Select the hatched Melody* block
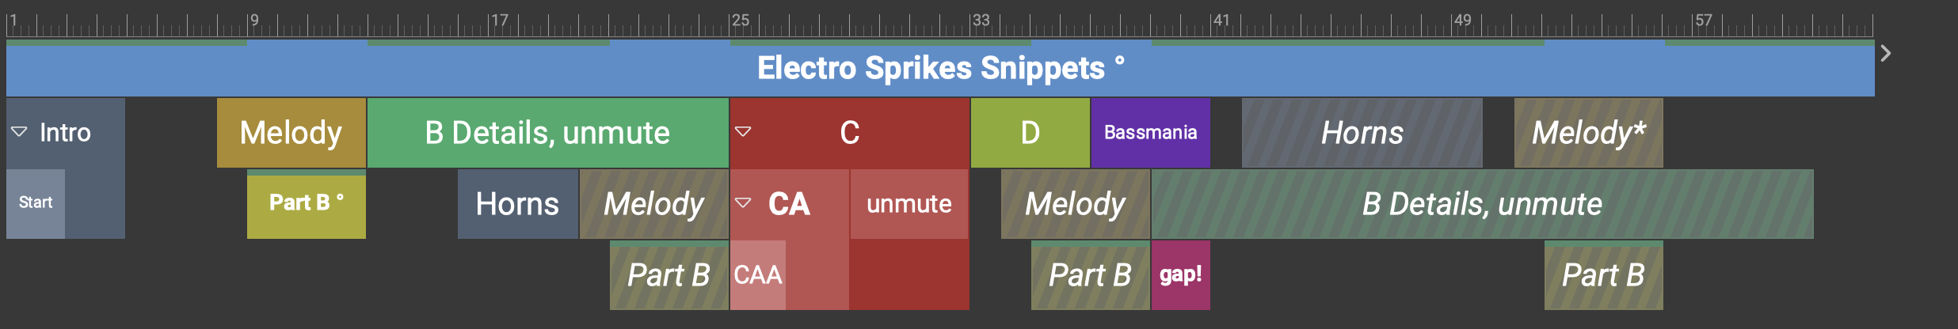This screenshot has height=329, width=1958. 1588,132
